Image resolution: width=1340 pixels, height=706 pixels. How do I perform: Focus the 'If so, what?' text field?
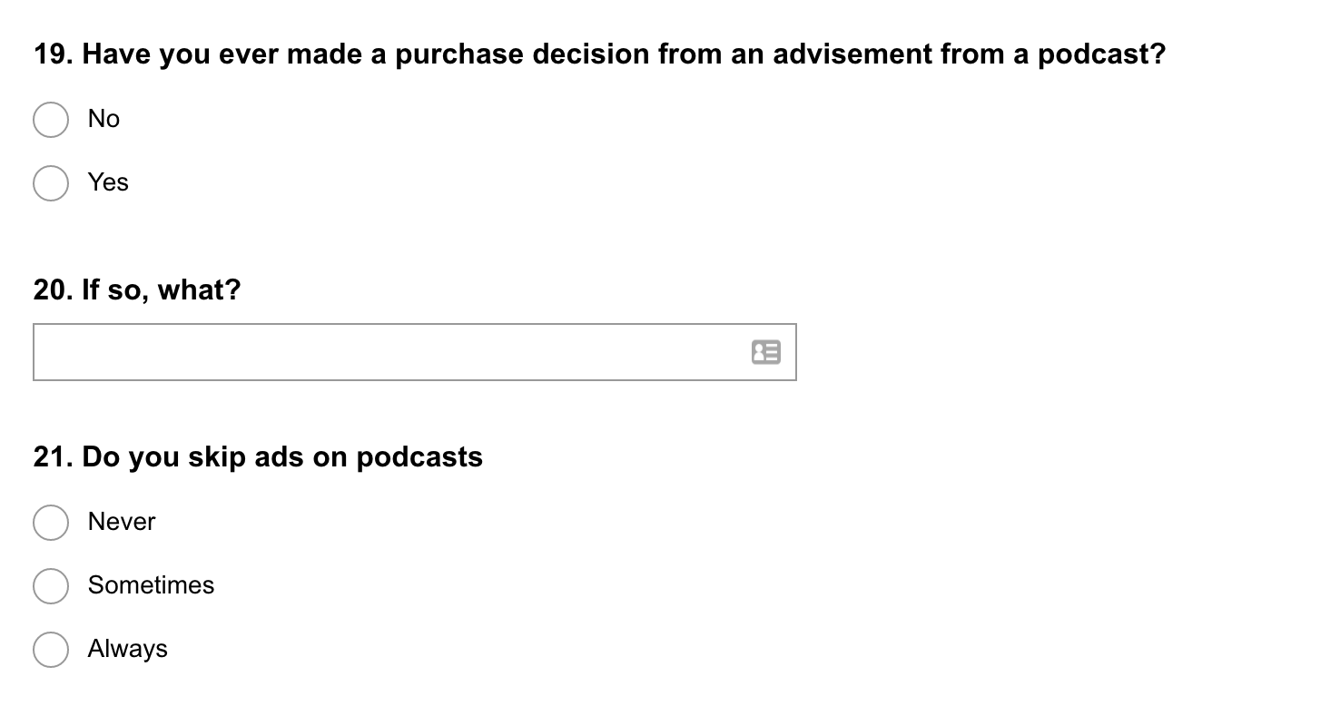(x=415, y=352)
